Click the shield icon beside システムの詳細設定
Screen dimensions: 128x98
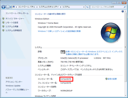click(3, 30)
